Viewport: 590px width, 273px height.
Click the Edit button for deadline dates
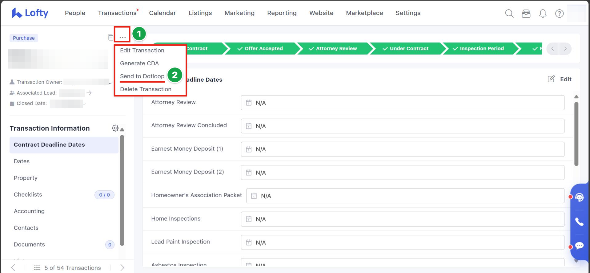tap(560, 79)
